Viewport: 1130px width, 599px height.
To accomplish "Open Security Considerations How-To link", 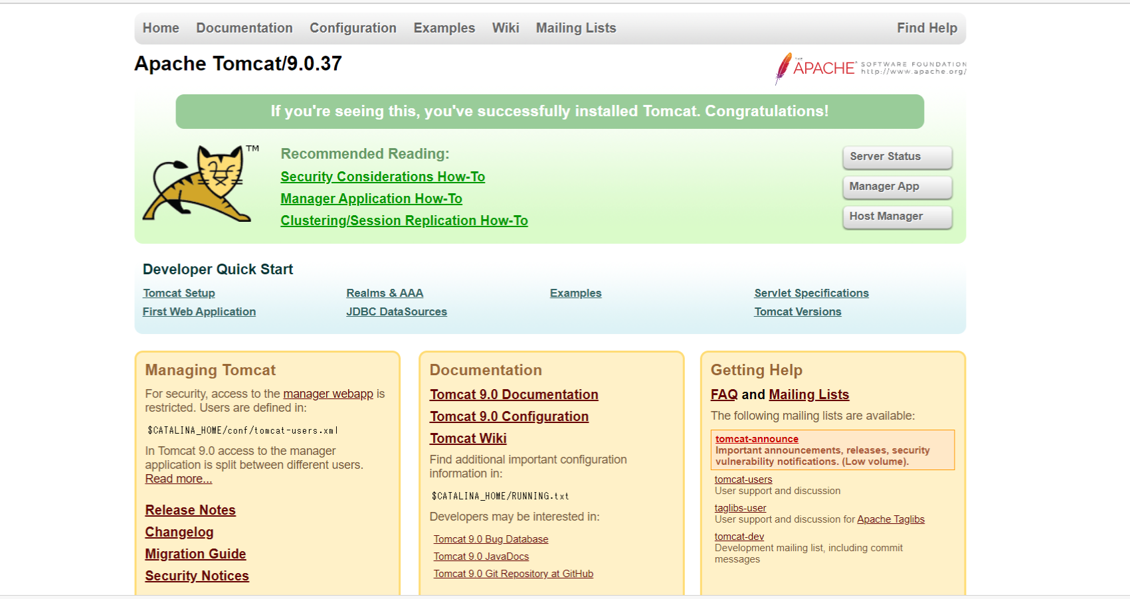I will 383,177.
